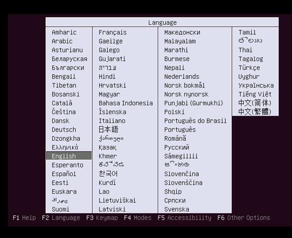This screenshot has height=238, width=292.
Task: Choose Italiano language
Action: click(112, 121)
